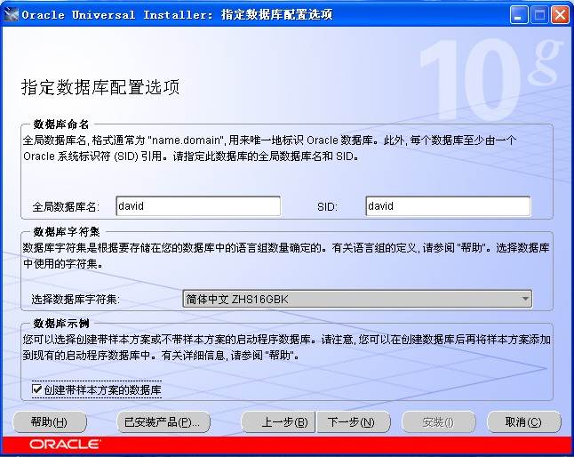Close the Oracle Universal Installer window
Viewport: 574px width, 457px height.
tap(560, 15)
